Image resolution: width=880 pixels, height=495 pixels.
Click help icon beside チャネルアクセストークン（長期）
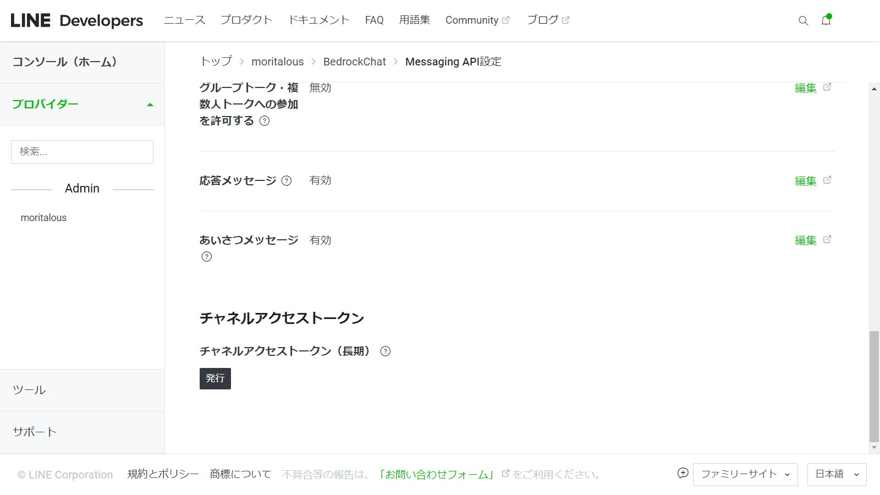tap(386, 351)
